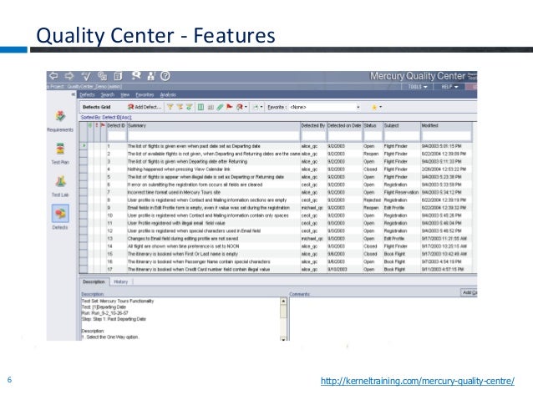533x400 pixels.
Task: Open the View menu
Action: click(x=125, y=95)
